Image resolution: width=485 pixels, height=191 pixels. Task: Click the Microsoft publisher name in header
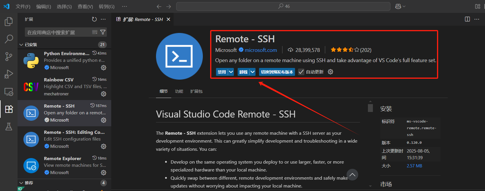point(226,50)
